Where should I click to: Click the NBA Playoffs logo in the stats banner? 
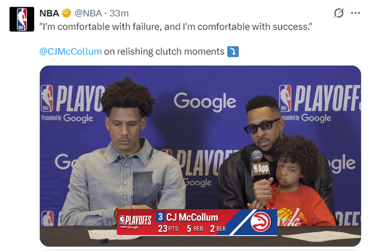[x=135, y=221]
